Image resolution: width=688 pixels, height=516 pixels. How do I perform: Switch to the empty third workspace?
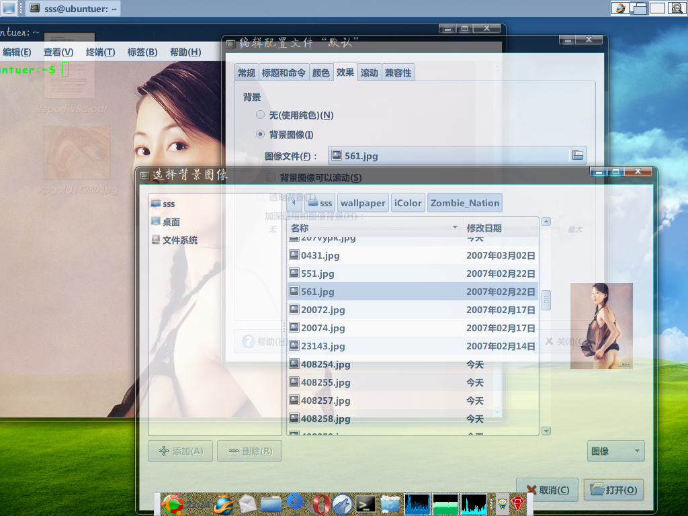coord(657,8)
